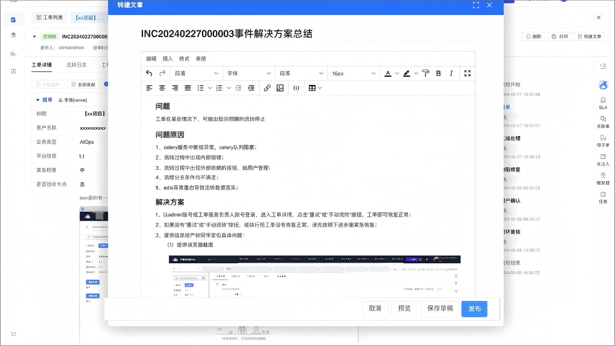Insert a bulleted list

(x=200, y=88)
